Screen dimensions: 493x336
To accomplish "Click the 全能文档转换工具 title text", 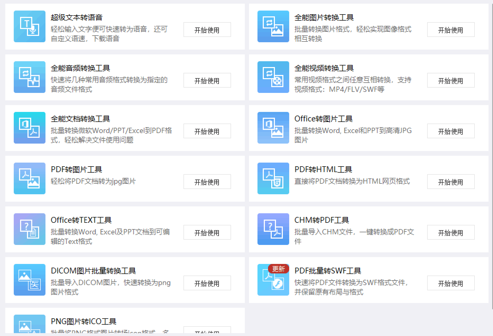I will 80,119.
